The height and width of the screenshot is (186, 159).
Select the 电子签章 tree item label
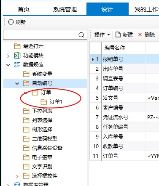(x=42, y=157)
